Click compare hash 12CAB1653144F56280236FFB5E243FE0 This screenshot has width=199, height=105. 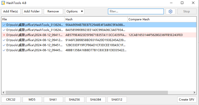pyautogui.click(x=156, y=35)
